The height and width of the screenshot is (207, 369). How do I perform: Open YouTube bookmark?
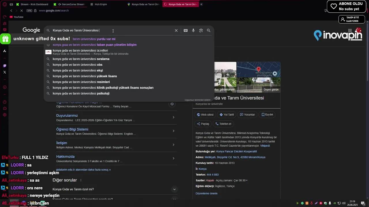[x=16, y=17]
